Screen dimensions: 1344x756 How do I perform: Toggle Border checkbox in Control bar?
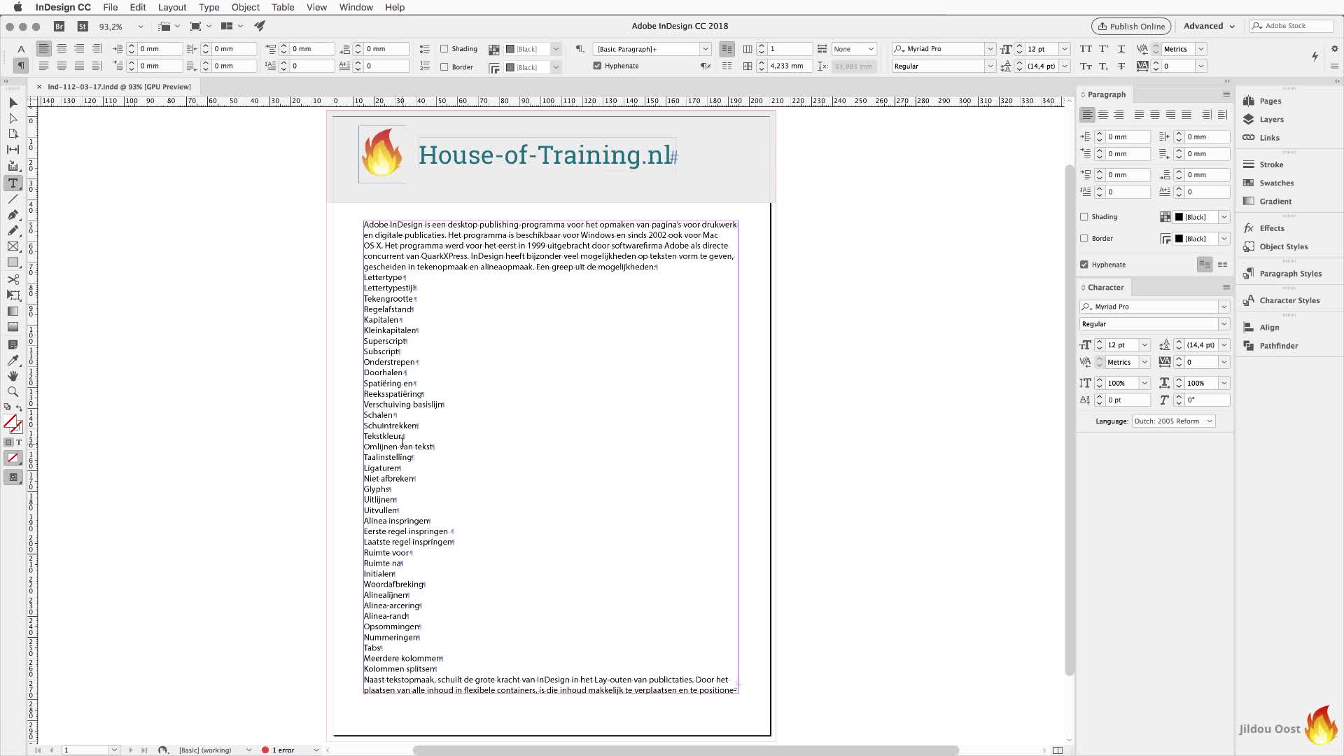(444, 66)
